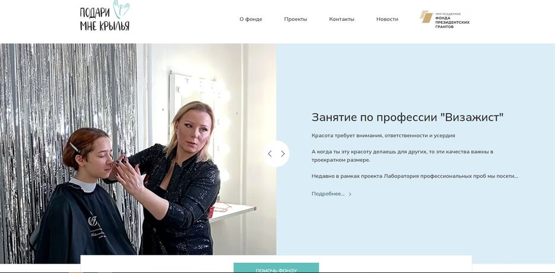Open the Проекты menu item
The image size is (555, 273).
coord(296,19)
